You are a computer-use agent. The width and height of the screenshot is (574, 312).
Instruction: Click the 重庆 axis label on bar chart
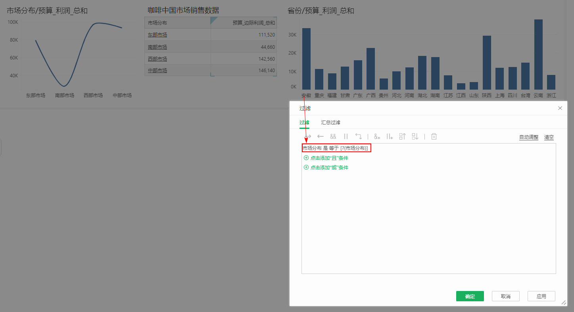[x=319, y=95]
